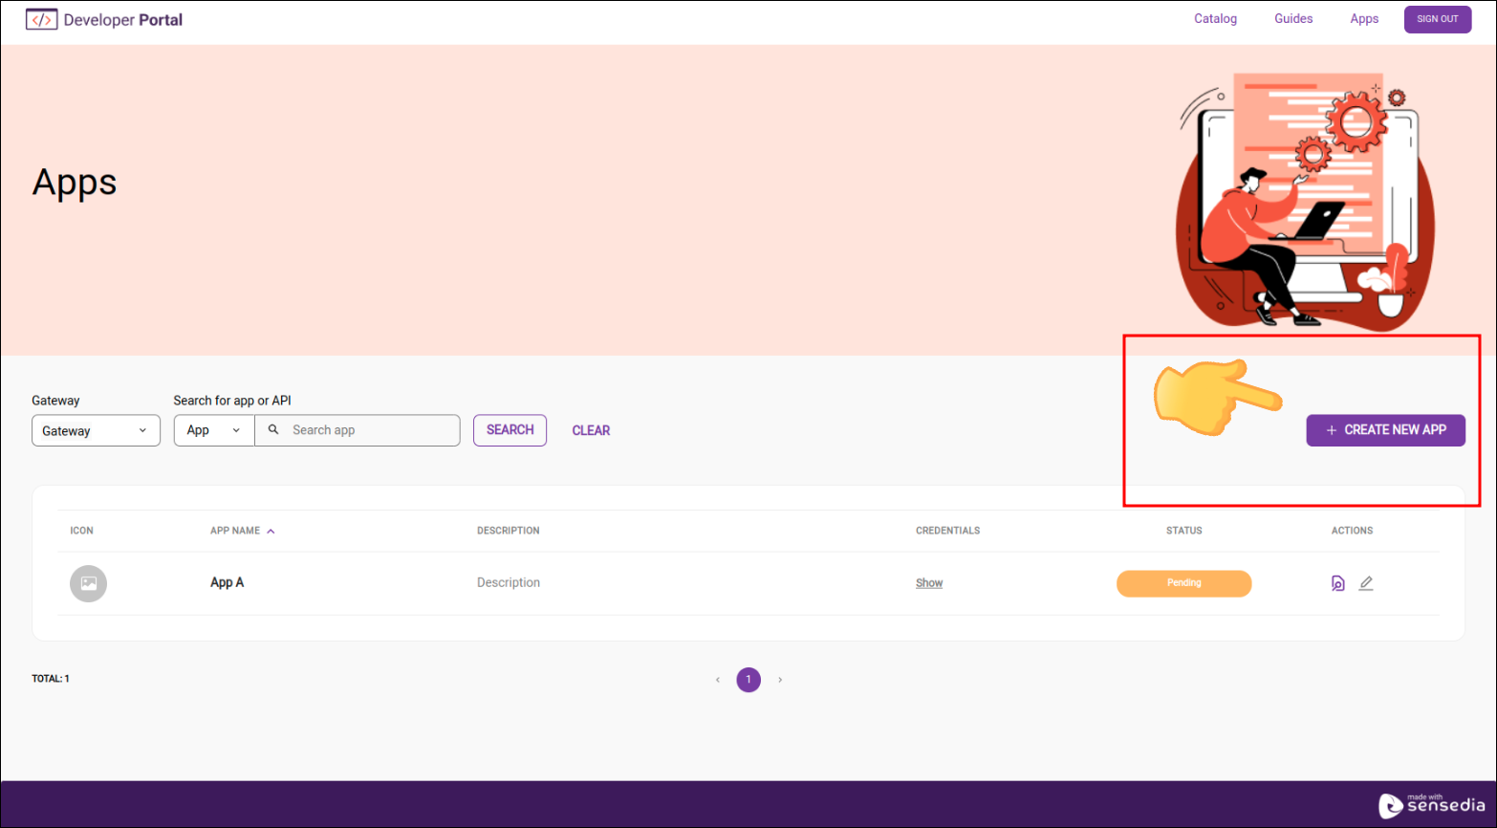Go to next page with the right arrow
This screenshot has width=1497, height=828.
[x=779, y=679]
